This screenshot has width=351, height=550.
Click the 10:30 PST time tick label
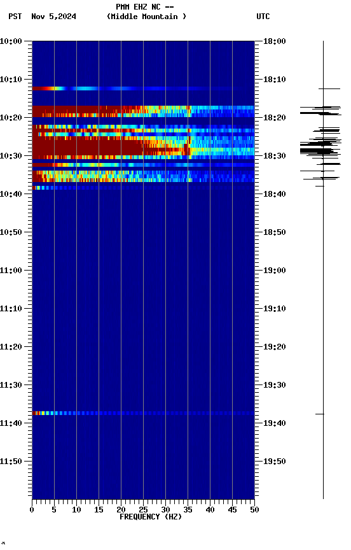click(x=11, y=156)
